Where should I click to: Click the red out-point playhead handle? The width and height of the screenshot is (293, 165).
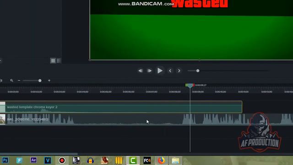click(x=194, y=85)
